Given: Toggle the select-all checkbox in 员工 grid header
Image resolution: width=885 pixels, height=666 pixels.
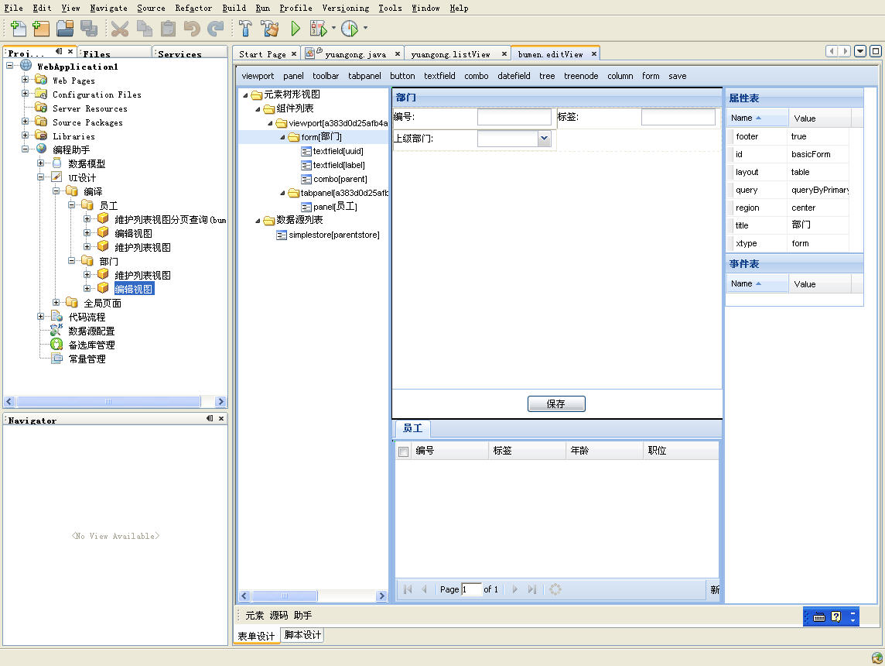Looking at the screenshot, I should point(403,450).
